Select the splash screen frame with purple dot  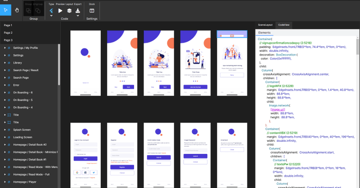(85, 63)
